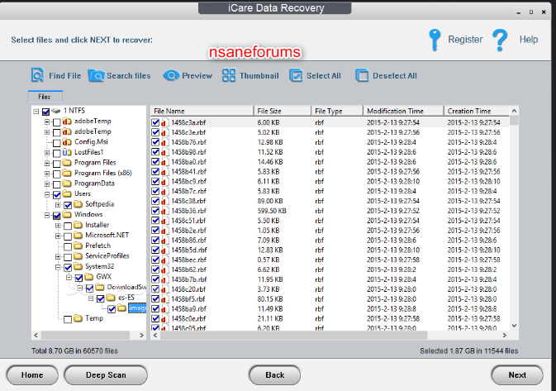The image size is (556, 391).
Task: Click the Help question mark icon
Action: [x=500, y=40]
